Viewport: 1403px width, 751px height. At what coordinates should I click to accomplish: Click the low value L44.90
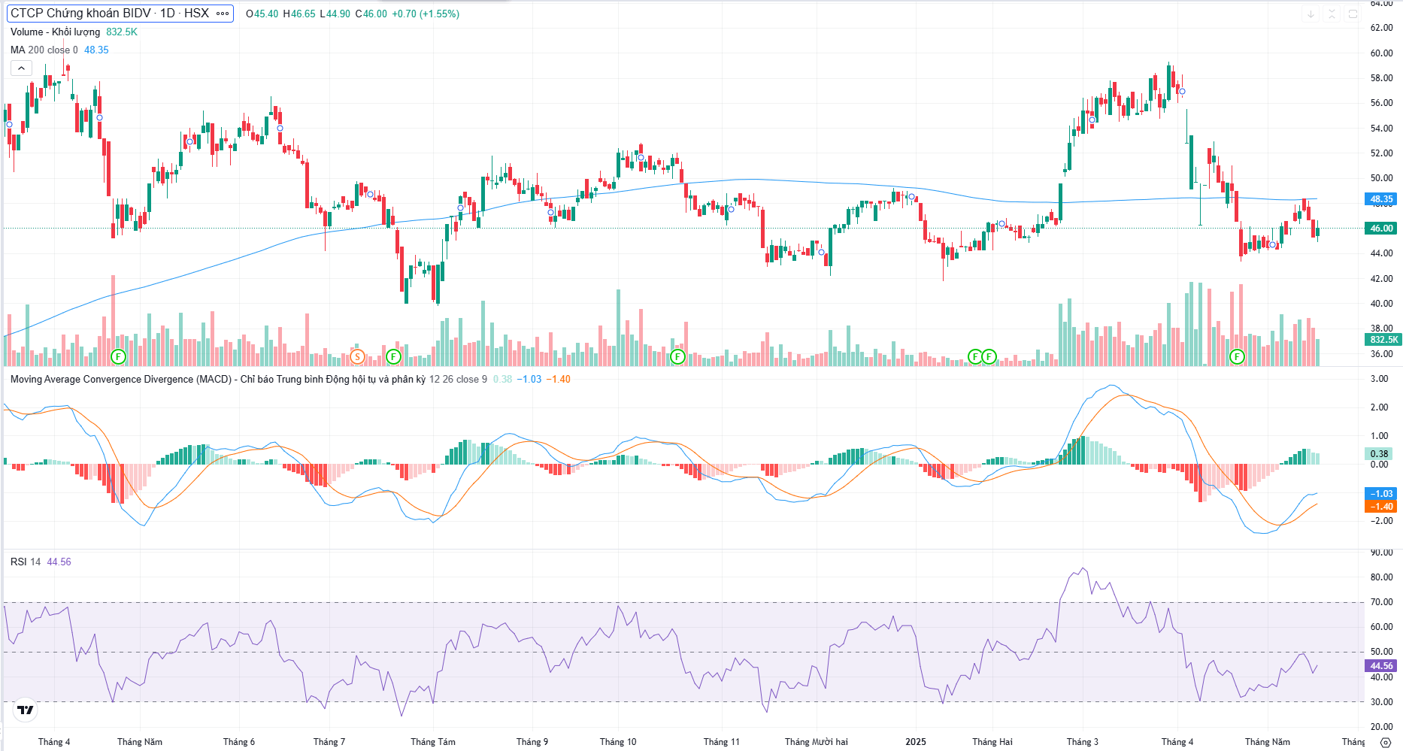[x=335, y=14]
